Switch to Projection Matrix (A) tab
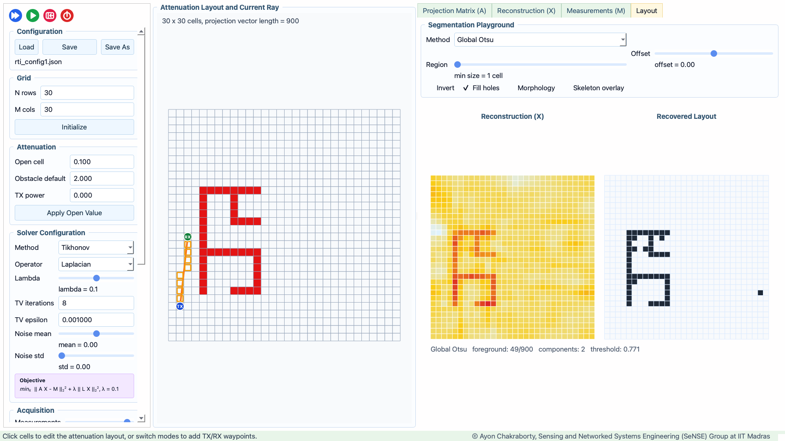This screenshot has width=785, height=441. [454, 11]
